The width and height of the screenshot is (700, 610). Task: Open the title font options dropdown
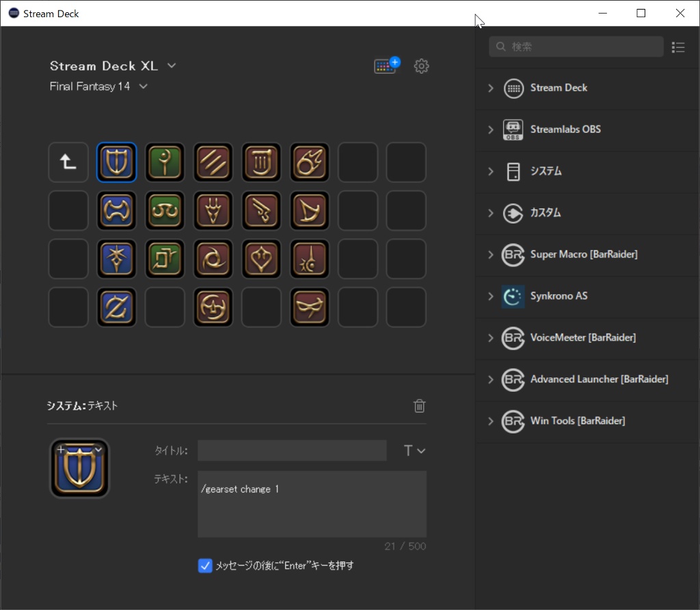click(x=416, y=450)
